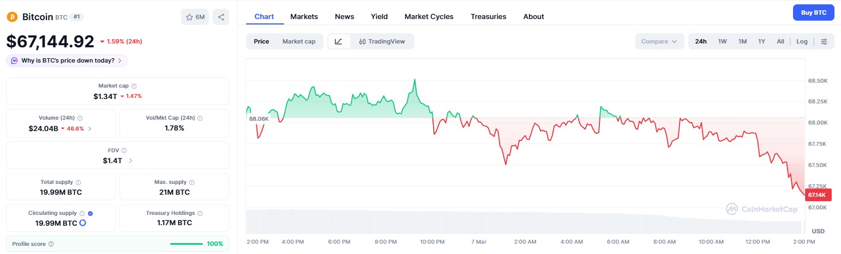Viewport: 841px width, 254px height.
Task: Click the Treasury Holdings info icon
Action: [200, 213]
